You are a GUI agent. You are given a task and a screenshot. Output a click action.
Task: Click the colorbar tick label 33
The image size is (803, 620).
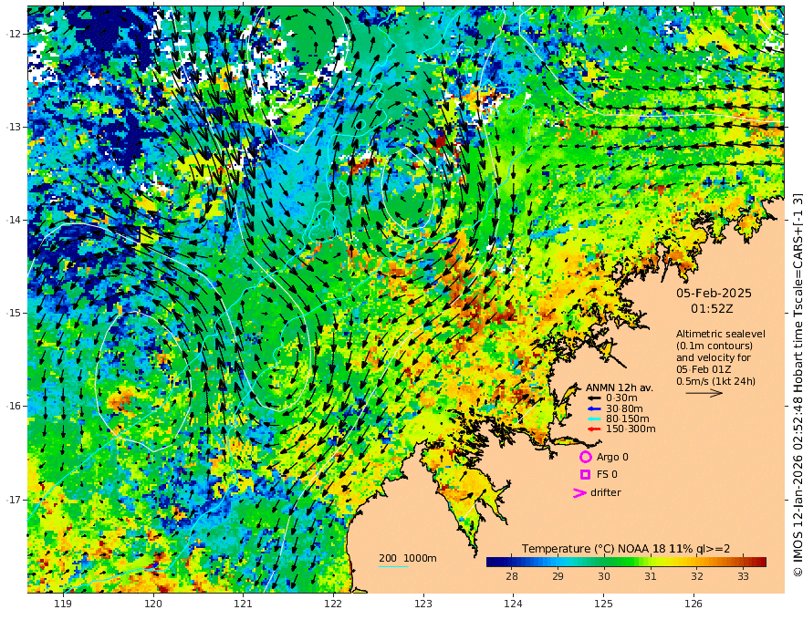coord(743,576)
